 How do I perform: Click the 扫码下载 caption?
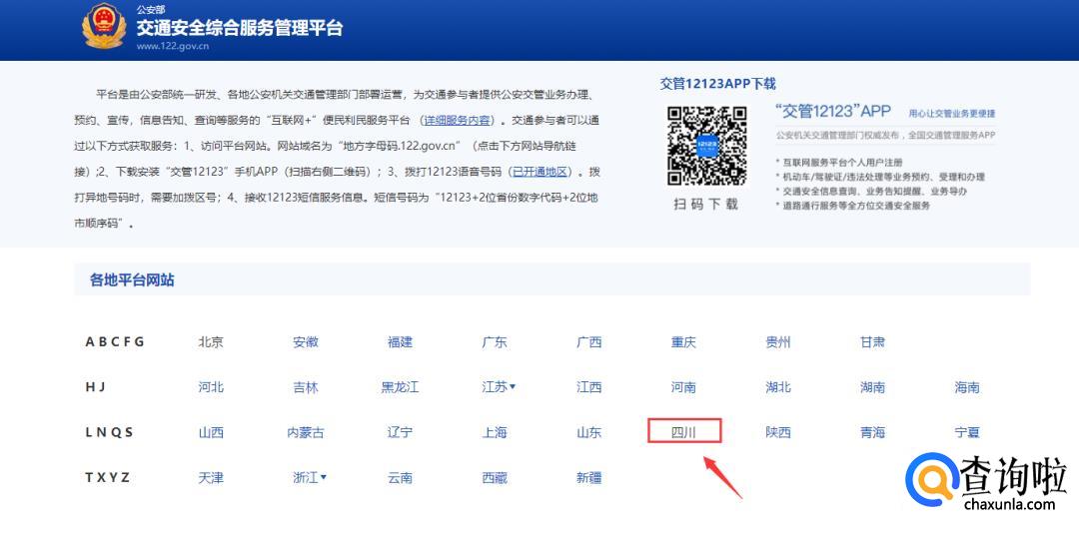pyautogui.click(x=706, y=205)
